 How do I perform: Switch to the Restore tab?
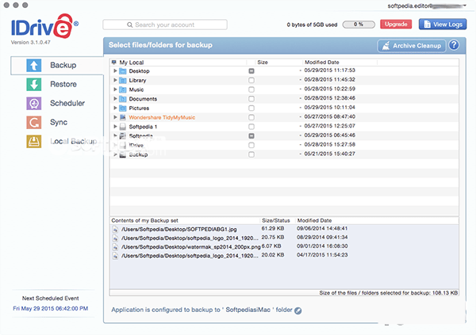click(x=57, y=84)
